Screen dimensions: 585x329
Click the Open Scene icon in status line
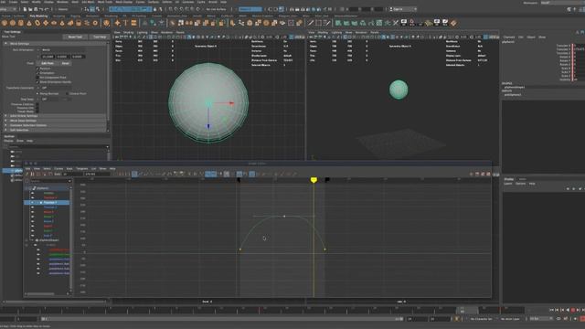pyautogui.click(x=30, y=9)
